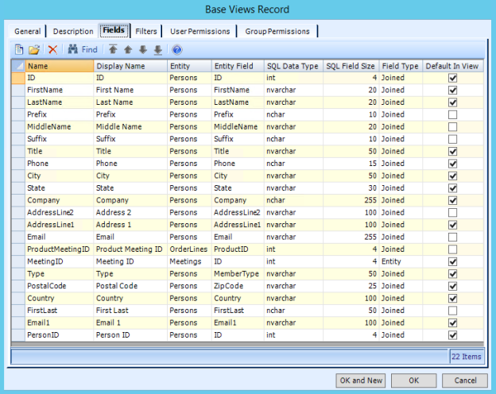Image resolution: width=496 pixels, height=394 pixels.
Task: Toggle Default In View checkbox for Email row
Action: (452, 236)
